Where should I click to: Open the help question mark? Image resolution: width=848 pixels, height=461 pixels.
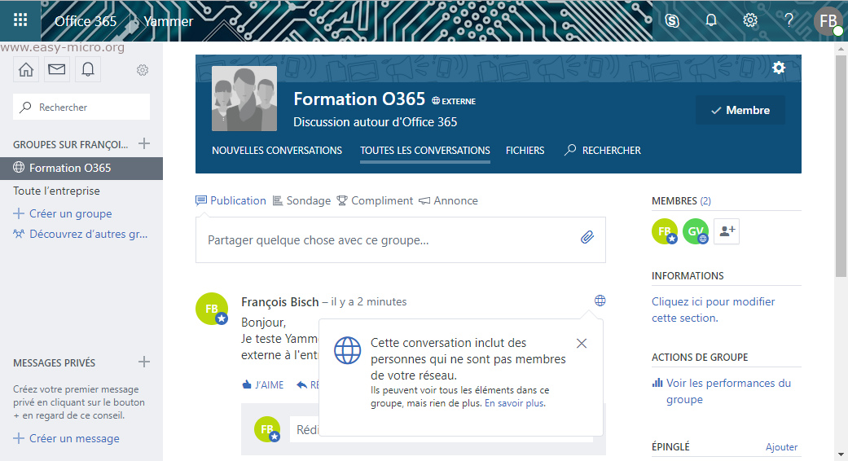(789, 20)
